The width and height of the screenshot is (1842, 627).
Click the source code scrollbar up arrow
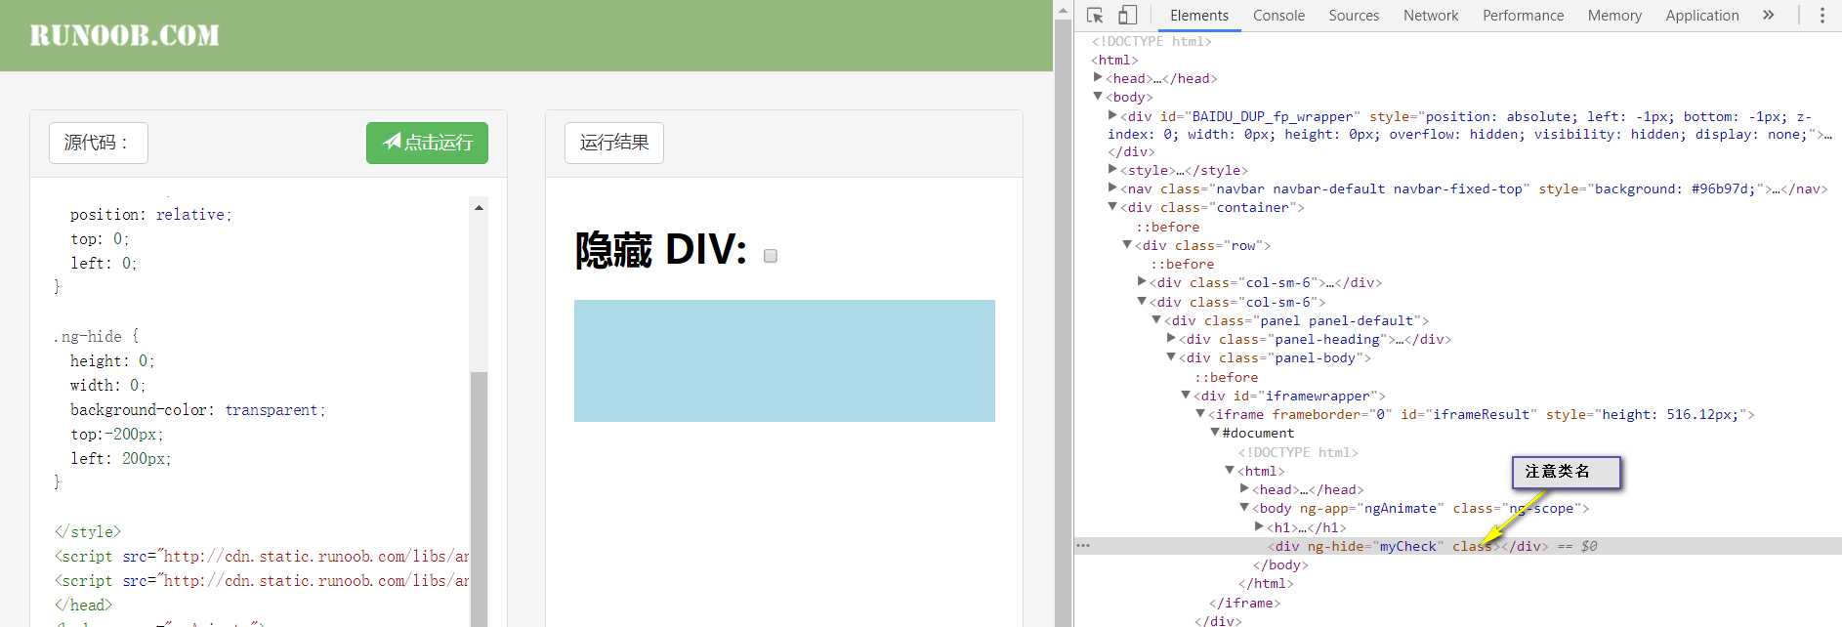pos(479,207)
